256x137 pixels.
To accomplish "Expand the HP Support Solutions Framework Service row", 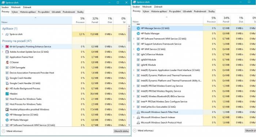I will (134, 44).
